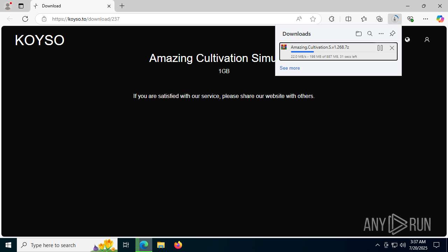Open Browser essentials icon
This screenshot has height=252, width=448.
[410, 19]
